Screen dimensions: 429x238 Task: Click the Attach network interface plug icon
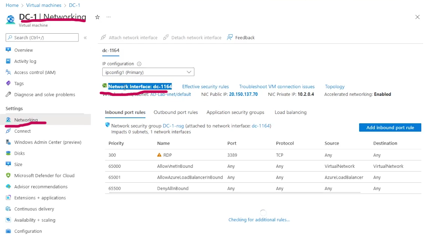103,37
